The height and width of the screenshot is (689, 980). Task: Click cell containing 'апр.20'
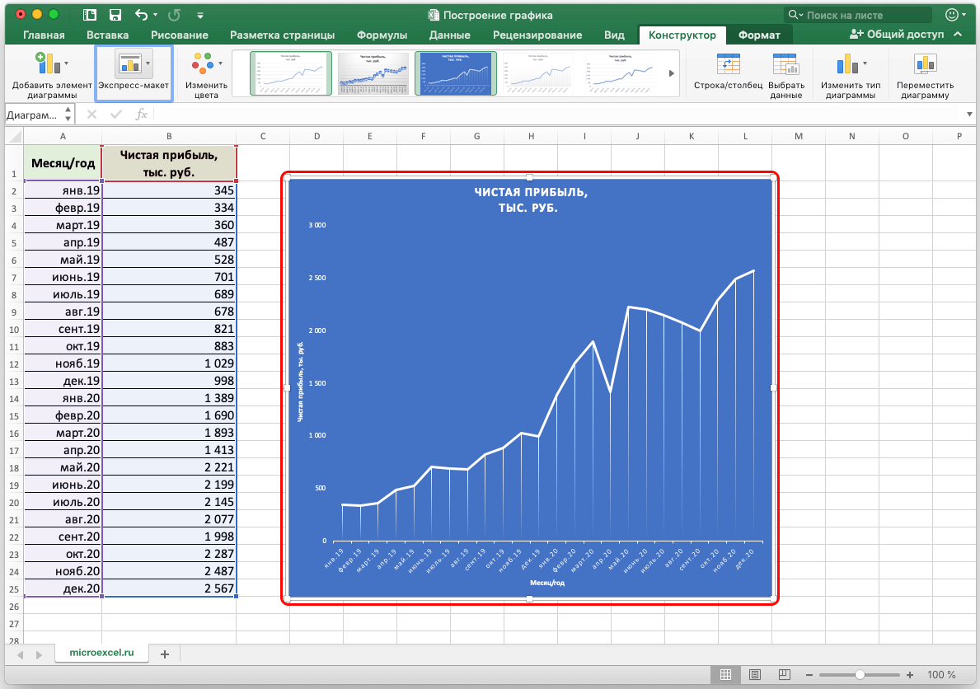click(63, 449)
